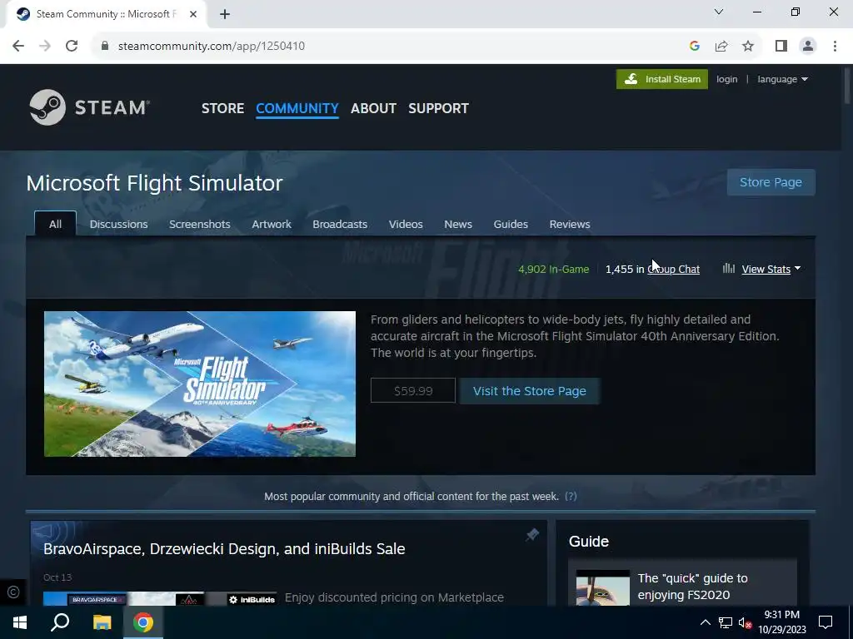The image size is (853, 639).
Task: Open the Group Chat link
Action: 673,269
